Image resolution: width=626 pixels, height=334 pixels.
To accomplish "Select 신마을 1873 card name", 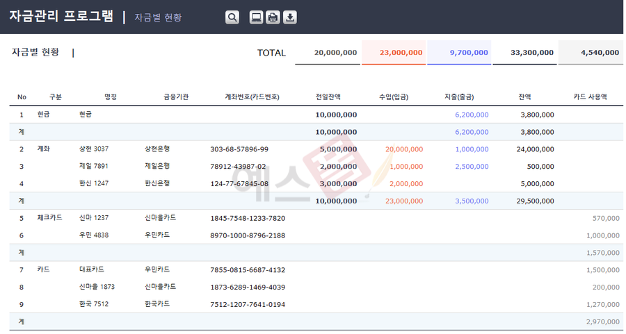I will click(x=97, y=287).
